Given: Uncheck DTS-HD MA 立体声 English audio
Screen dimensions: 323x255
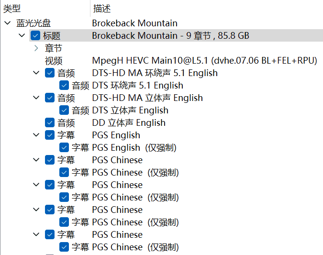Looking at the screenshot, I should pyautogui.click(x=50, y=98).
